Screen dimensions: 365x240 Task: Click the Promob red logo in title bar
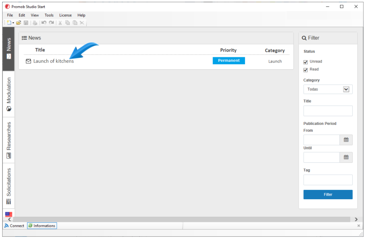click(8, 6)
